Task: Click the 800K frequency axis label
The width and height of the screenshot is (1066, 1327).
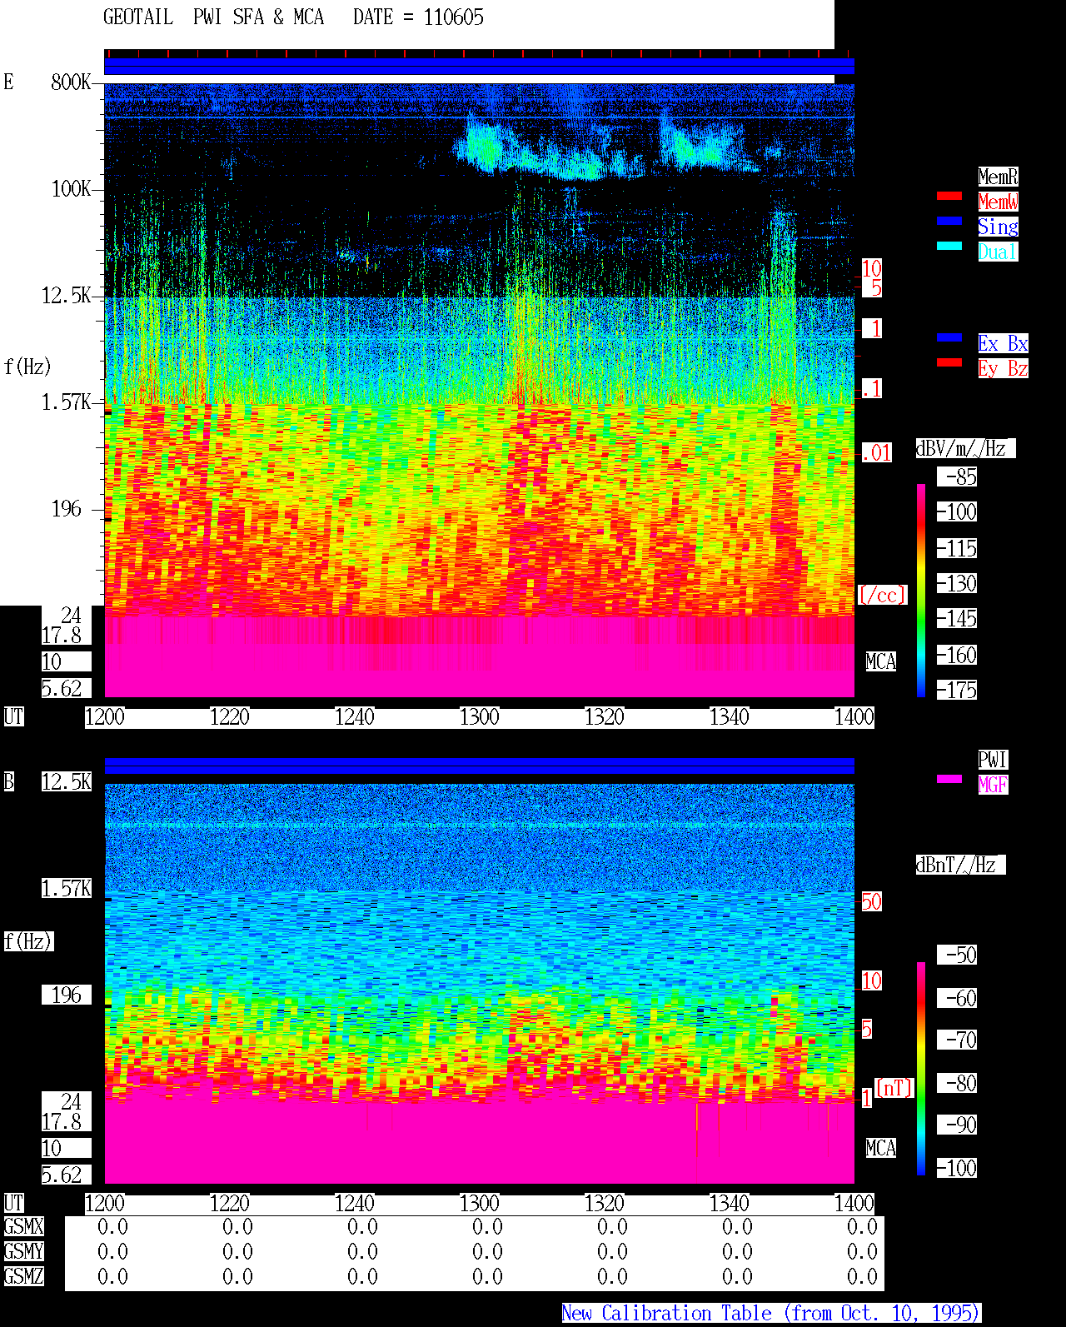Action: point(72,82)
